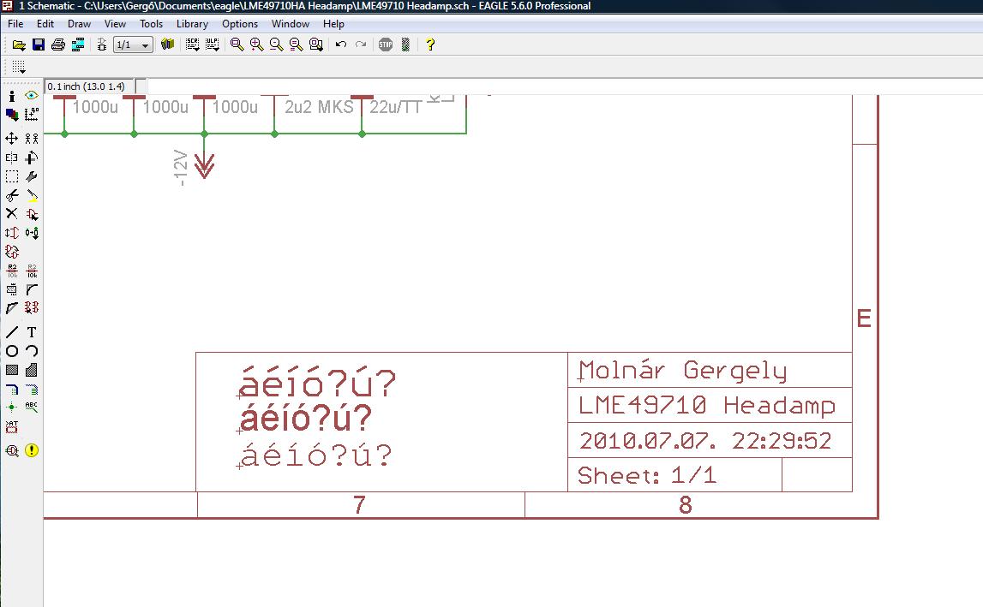Open the Options menu
Image resolution: width=983 pixels, height=607 pixels.
[x=239, y=24]
